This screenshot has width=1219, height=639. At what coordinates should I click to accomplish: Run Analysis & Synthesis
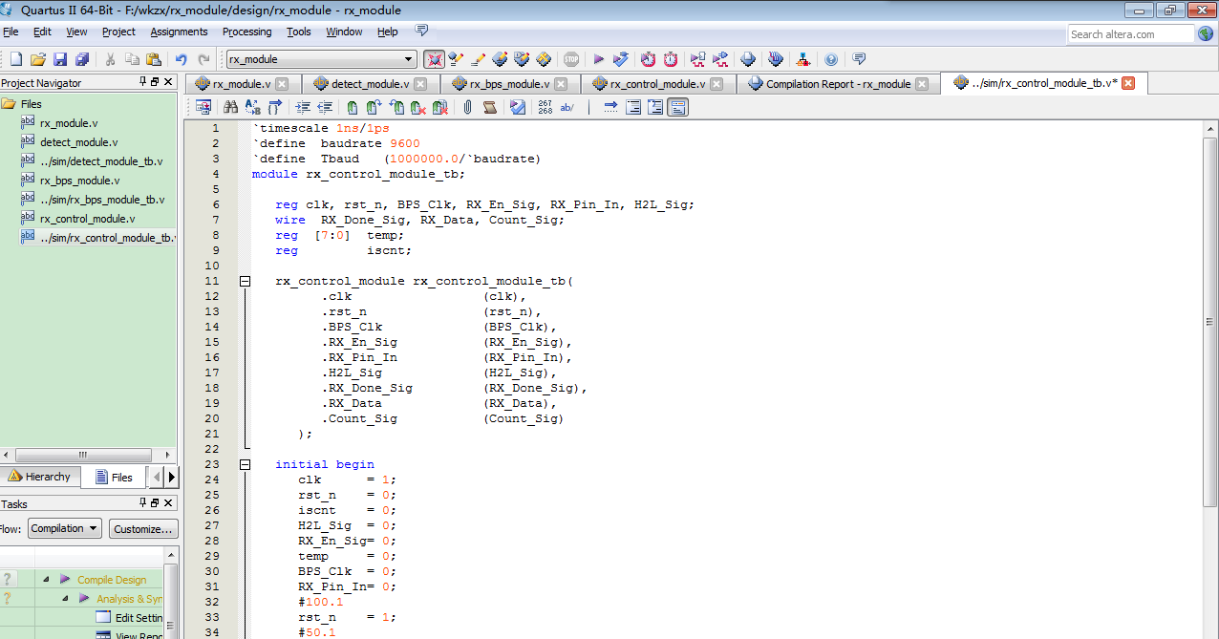(x=621, y=58)
